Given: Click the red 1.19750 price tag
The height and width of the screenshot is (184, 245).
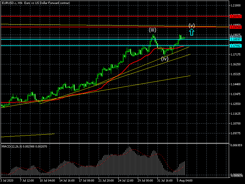Looking at the screenshot, I should (x=236, y=27).
